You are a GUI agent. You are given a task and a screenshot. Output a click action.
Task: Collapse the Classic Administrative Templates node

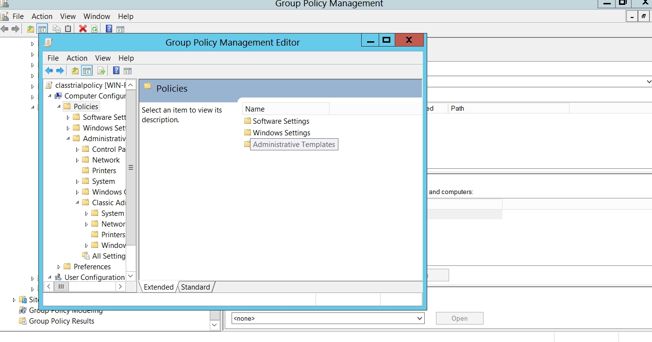coord(77,203)
